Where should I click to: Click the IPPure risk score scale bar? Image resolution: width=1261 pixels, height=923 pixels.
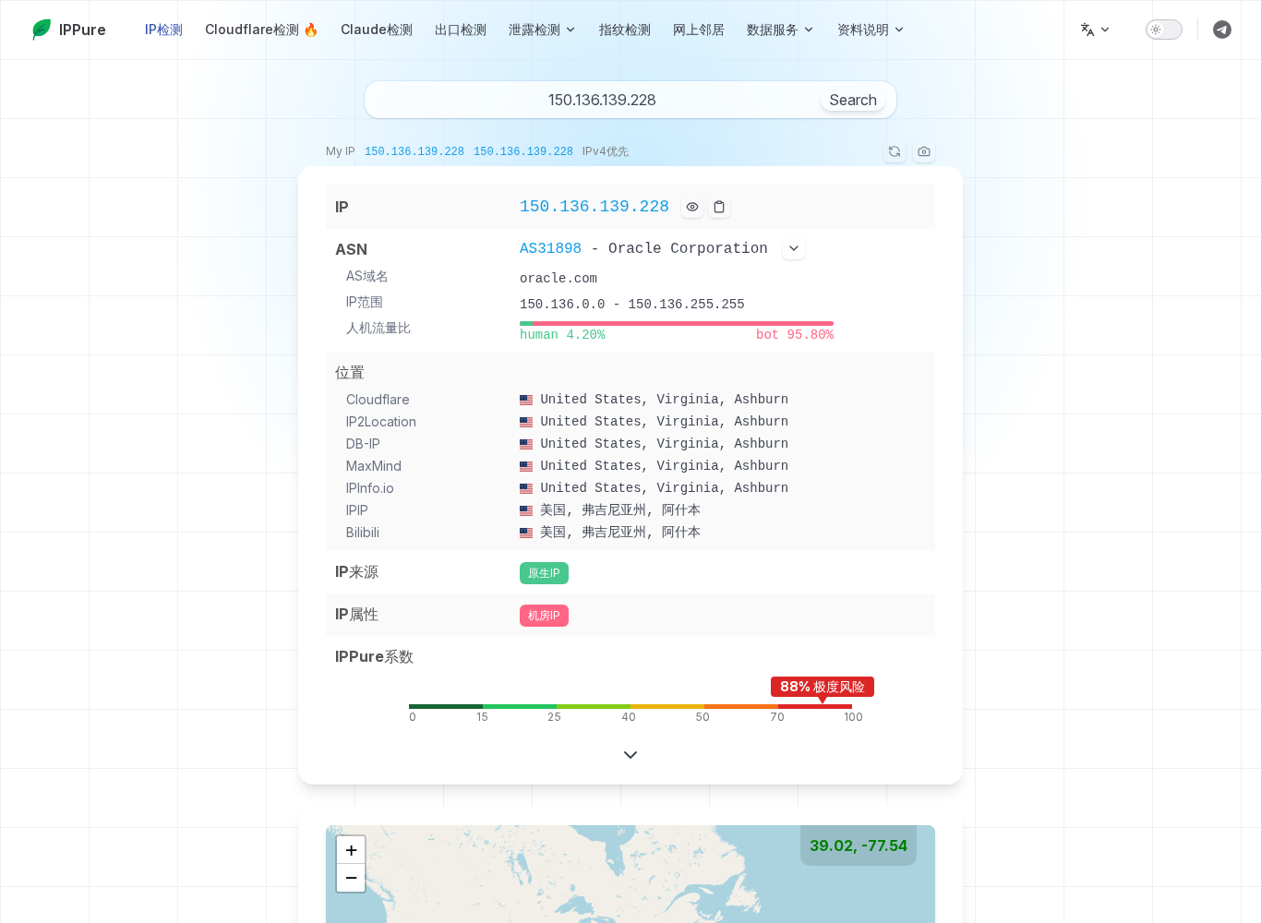pos(630,706)
